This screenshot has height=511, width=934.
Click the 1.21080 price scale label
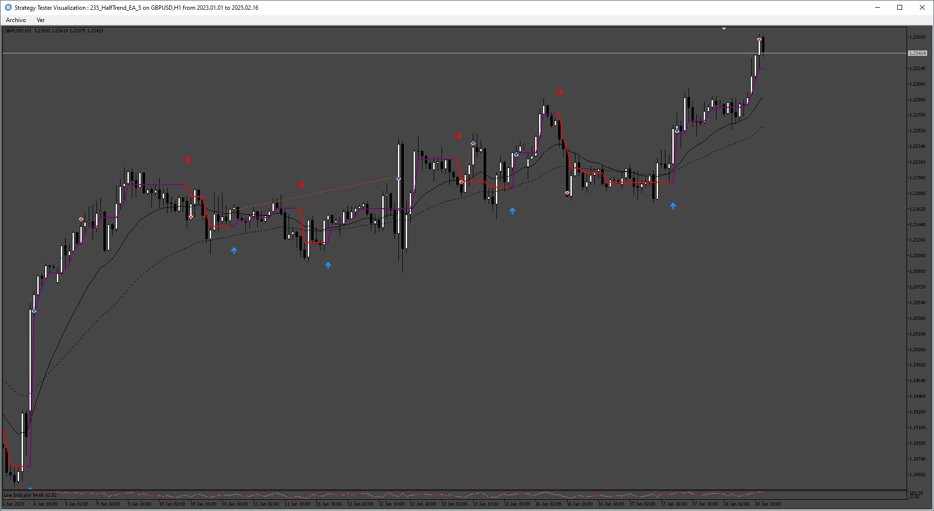(x=918, y=255)
